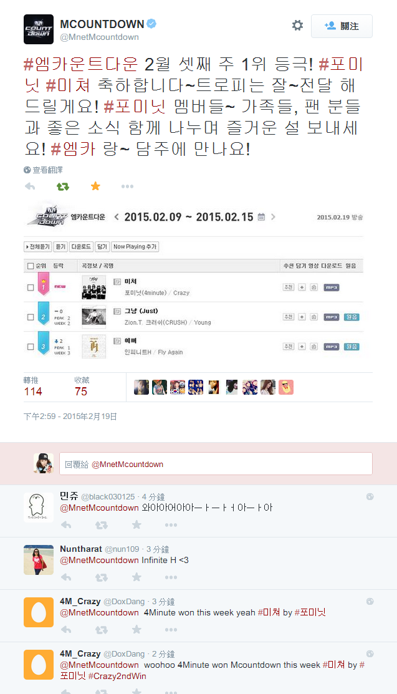Screen dimensions: 397x694
Task: Open the gear settings menu
Action: point(297,25)
